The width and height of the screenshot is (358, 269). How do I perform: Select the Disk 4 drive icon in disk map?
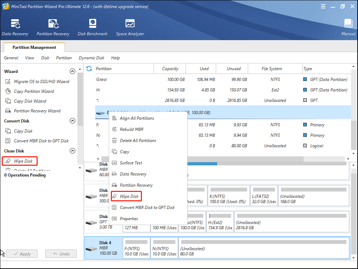click(x=91, y=249)
